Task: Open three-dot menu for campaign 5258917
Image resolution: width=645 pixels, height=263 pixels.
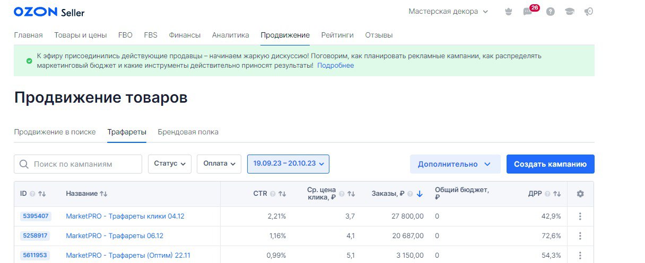Action: coord(580,236)
